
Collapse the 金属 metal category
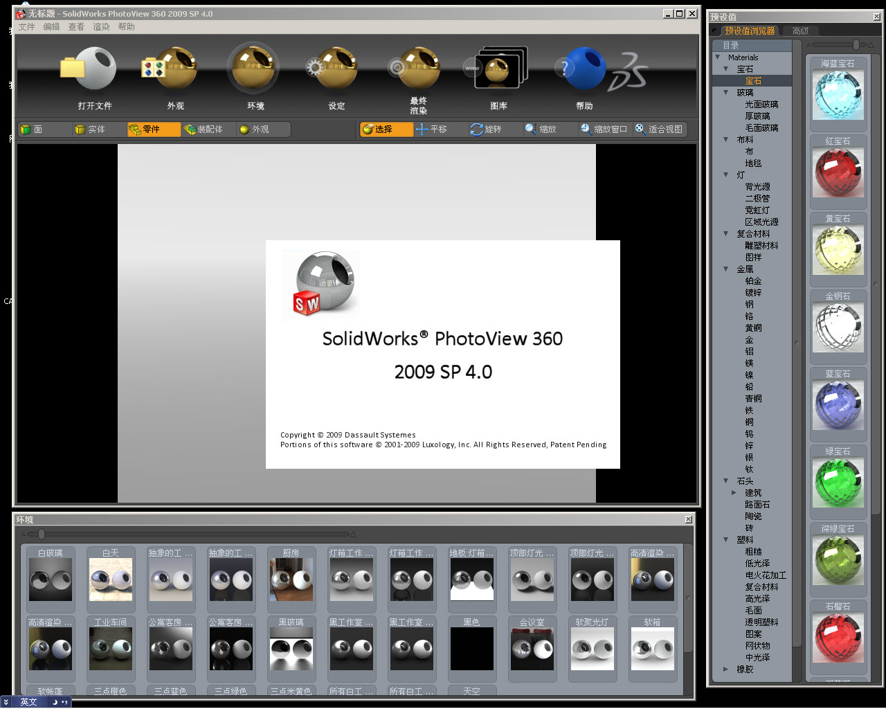pyautogui.click(x=726, y=269)
